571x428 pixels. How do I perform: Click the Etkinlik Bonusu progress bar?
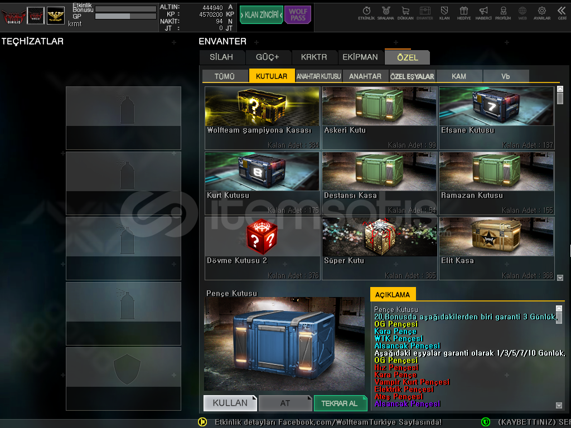click(125, 9)
